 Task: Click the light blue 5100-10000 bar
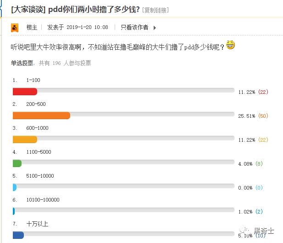coord(15,187)
